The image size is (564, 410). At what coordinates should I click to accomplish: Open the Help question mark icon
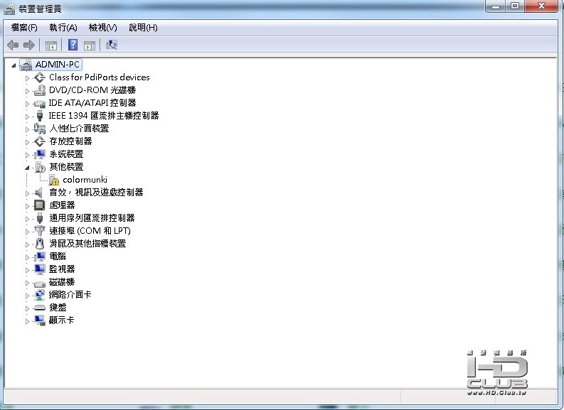coord(73,45)
